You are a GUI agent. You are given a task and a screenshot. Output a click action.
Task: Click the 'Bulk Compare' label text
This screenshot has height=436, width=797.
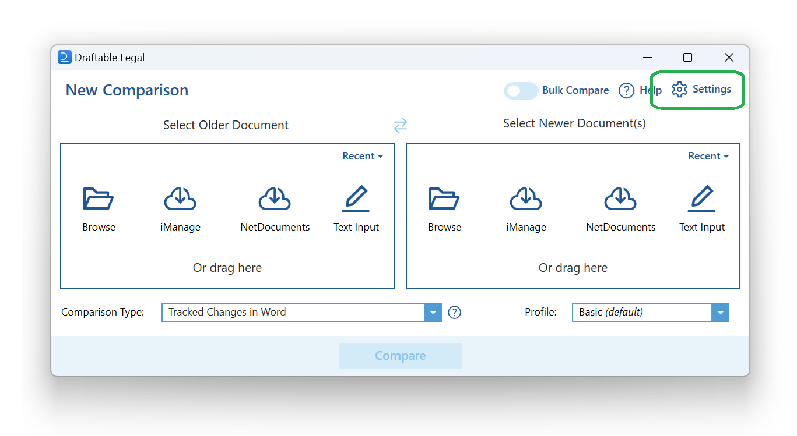pos(575,90)
